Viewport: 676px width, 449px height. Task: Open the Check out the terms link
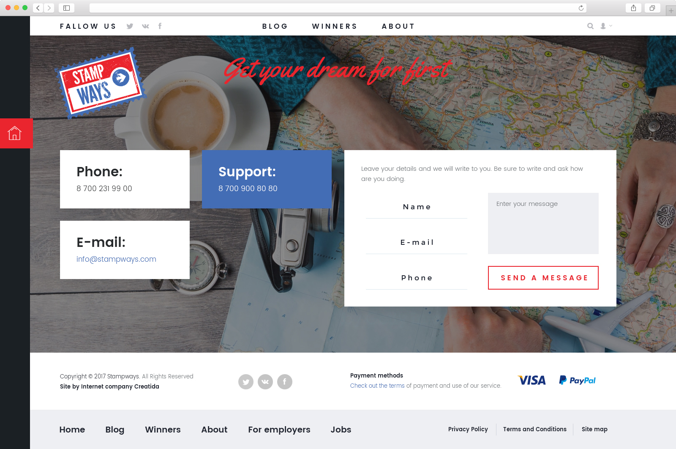click(x=377, y=386)
